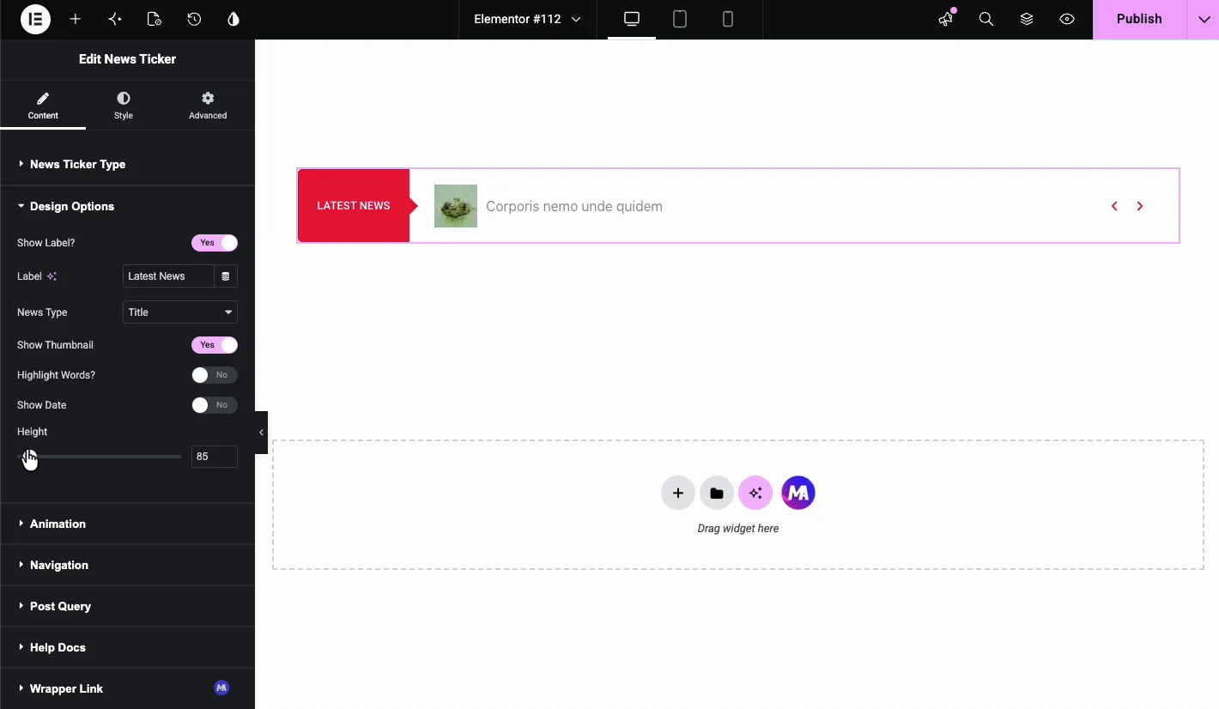Click the Elementor logo menu icon
This screenshot has width=1219, height=709.
pos(35,19)
